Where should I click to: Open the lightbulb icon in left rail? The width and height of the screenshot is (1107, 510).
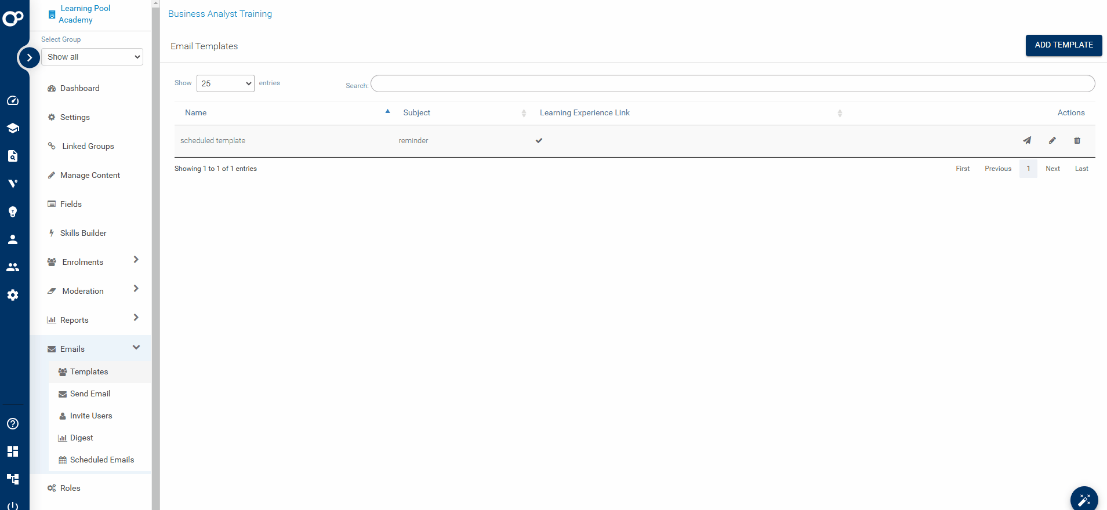coord(13,212)
